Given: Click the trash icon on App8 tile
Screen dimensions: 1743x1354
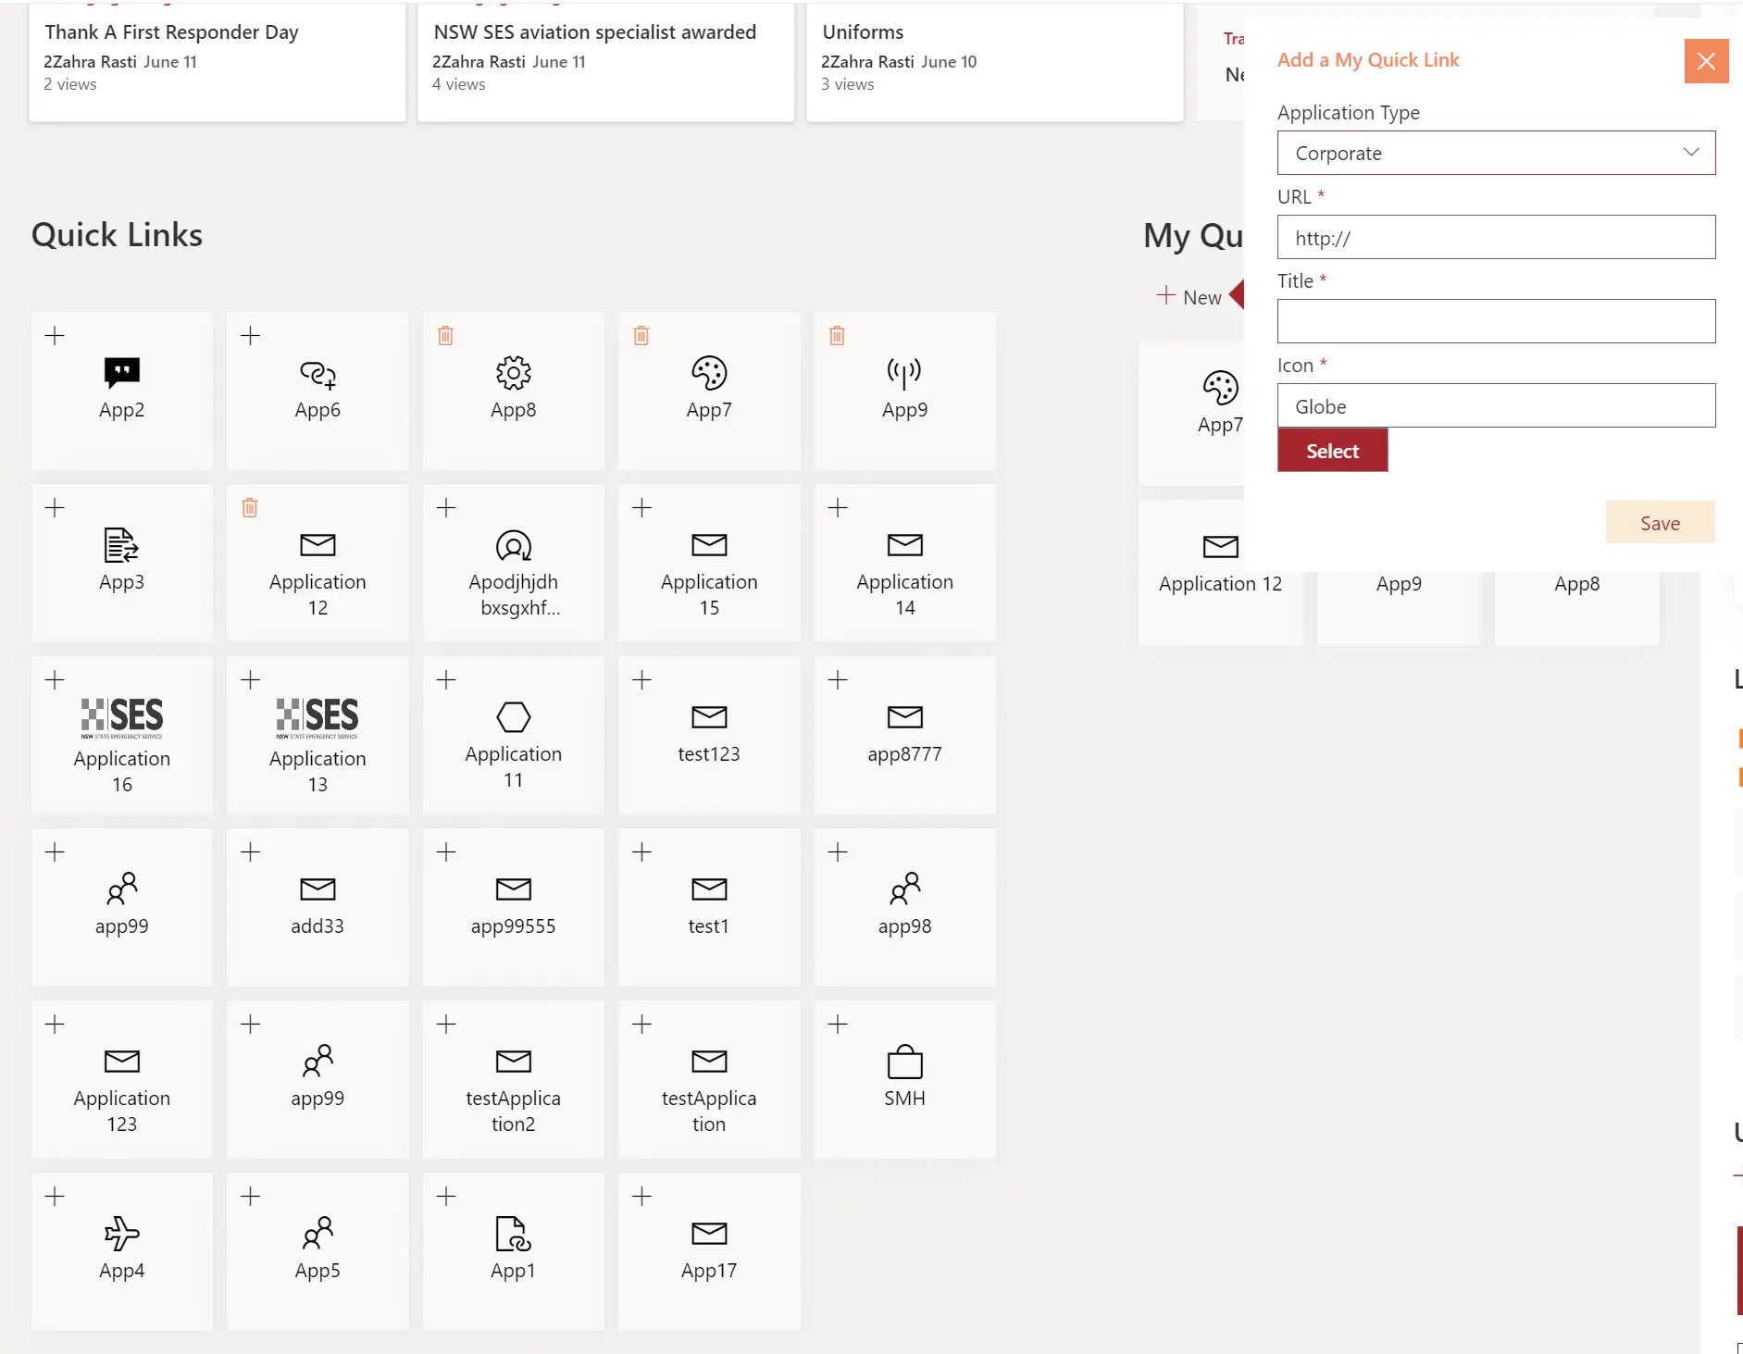Looking at the screenshot, I should 445,336.
